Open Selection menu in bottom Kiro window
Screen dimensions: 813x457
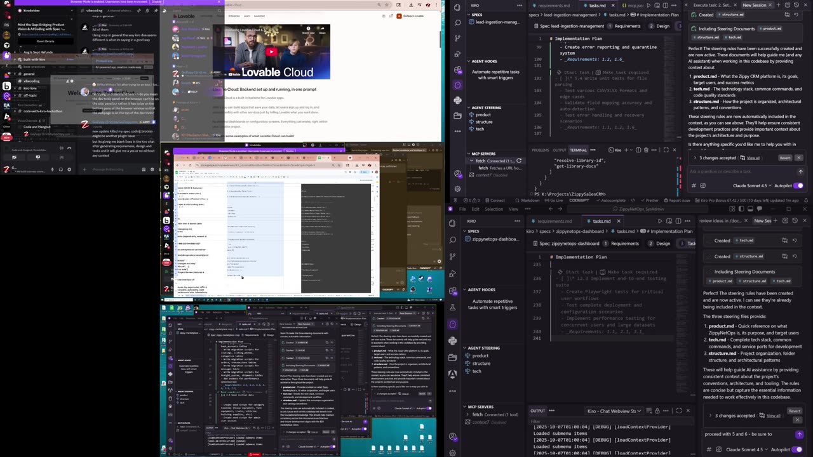(494, 209)
